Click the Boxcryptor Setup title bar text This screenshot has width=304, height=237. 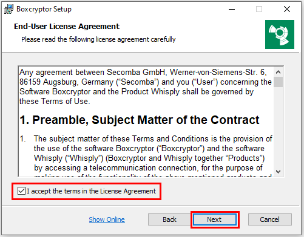point(44,9)
